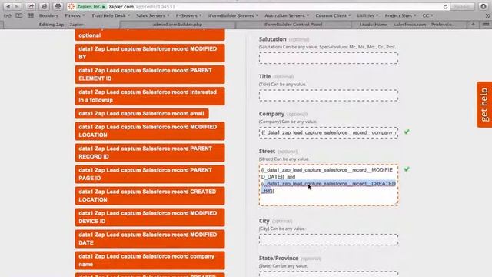Click the City input field
Image resolution: width=492 pixels, height=277 pixels.
coord(328,239)
